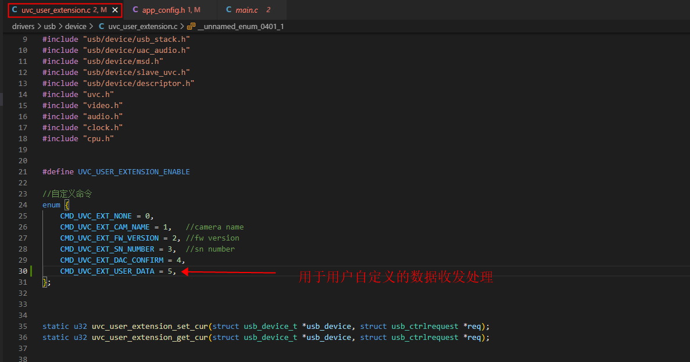Select the drivers breadcrumb folder

point(23,26)
